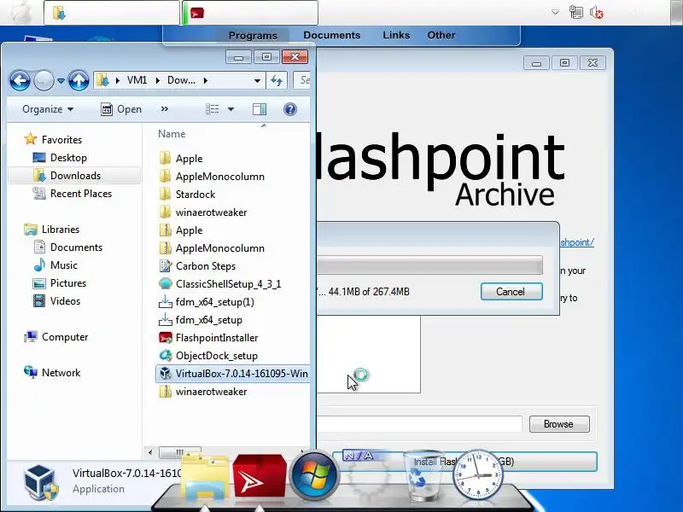Click Browse for install location
Screen dimensions: 683x512
[x=559, y=423]
